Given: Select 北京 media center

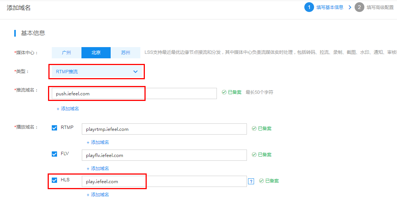Looking at the screenshot, I should (x=96, y=53).
